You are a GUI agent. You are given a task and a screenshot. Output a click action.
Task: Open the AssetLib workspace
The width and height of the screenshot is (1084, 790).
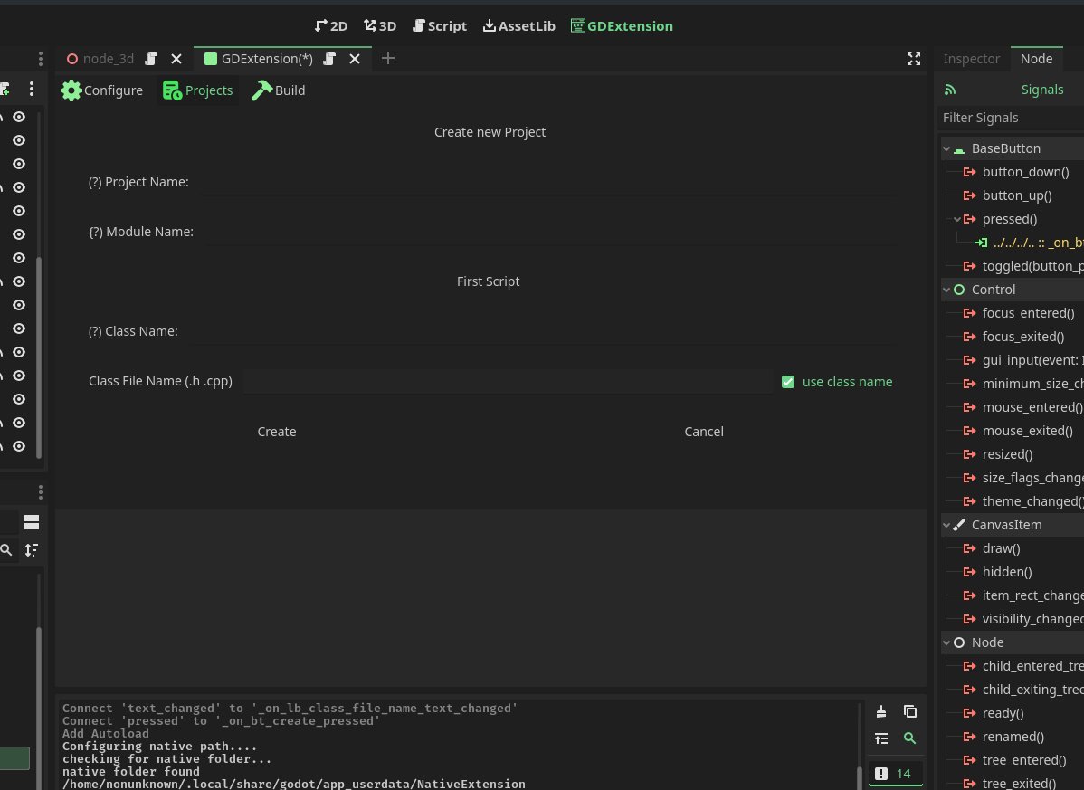[x=519, y=25]
